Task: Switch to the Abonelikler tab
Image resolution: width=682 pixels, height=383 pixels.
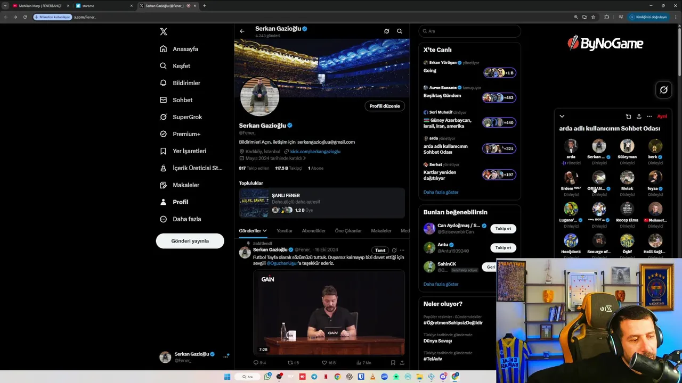Action: [x=314, y=231]
